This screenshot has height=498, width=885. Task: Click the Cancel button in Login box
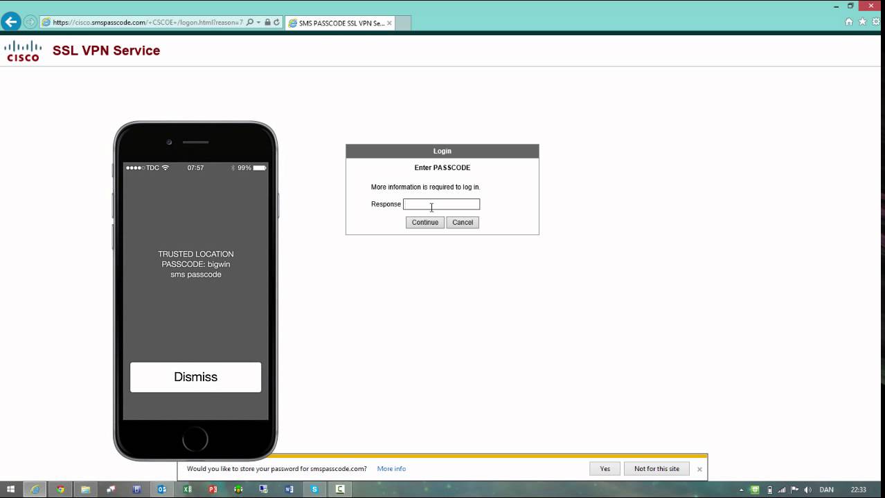[x=463, y=222]
